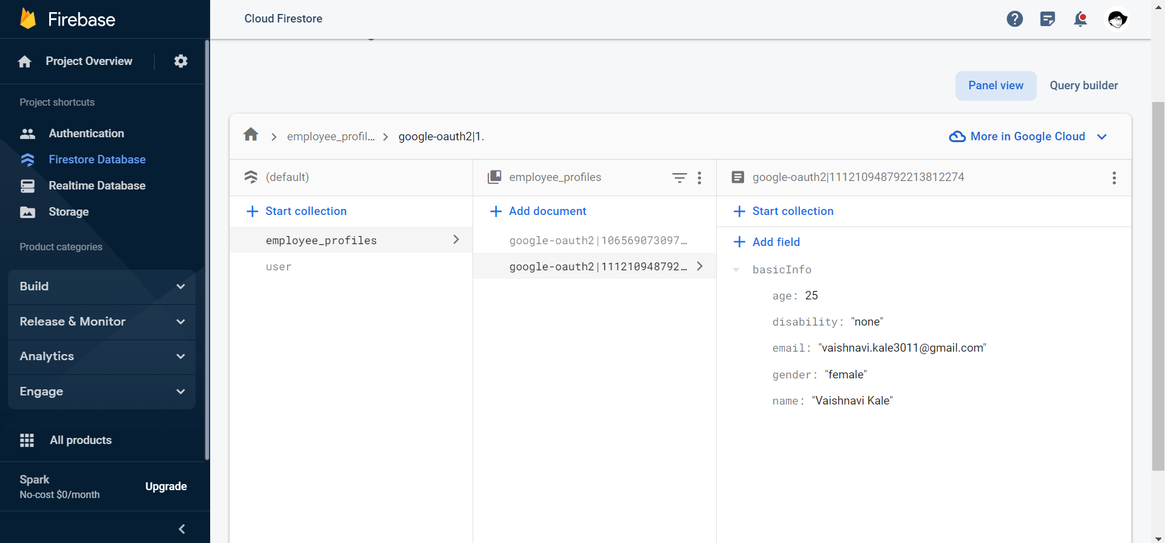
Task: Open the release notes icon
Action: [1047, 19]
